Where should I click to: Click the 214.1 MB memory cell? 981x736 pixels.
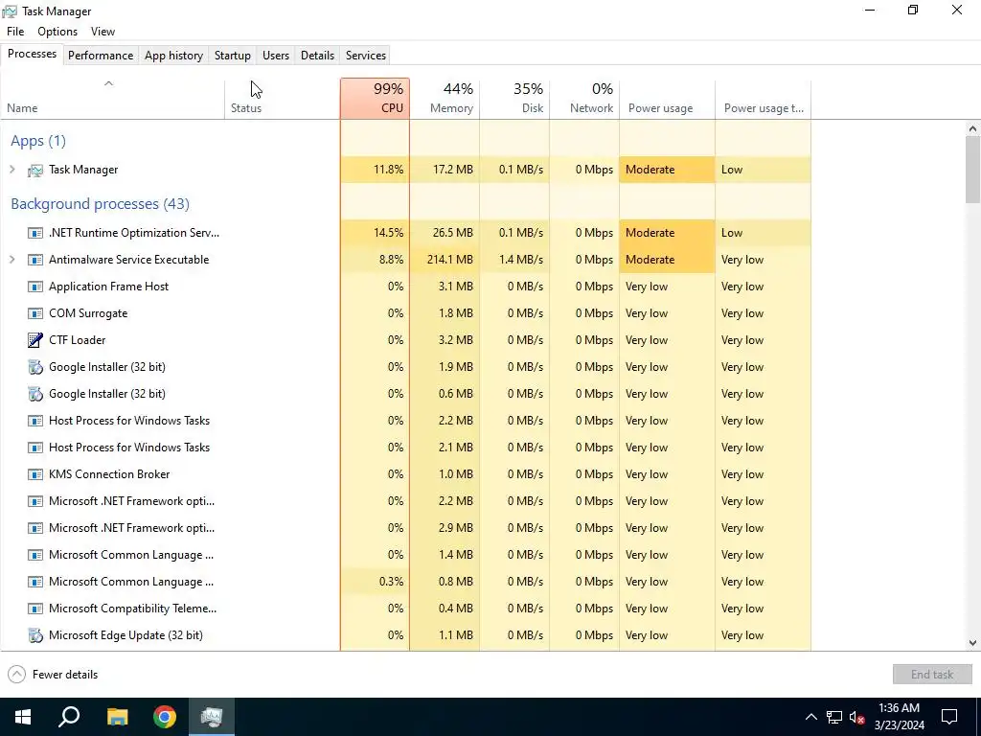pyautogui.click(x=445, y=260)
